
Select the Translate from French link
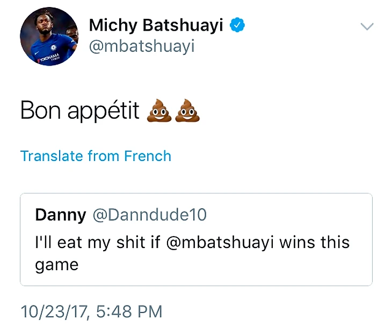96,156
